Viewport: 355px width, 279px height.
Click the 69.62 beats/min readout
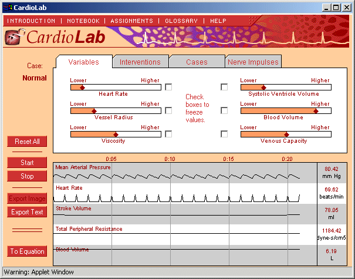[332, 193]
